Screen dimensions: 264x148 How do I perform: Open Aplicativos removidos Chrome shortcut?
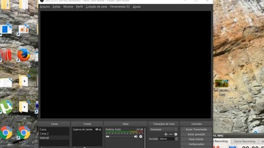pos(6,136)
